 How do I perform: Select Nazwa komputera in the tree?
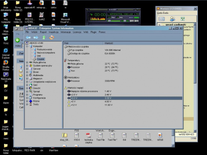46,52
